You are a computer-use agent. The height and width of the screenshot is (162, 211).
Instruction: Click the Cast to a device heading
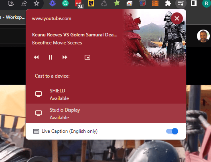pos(52,76)
